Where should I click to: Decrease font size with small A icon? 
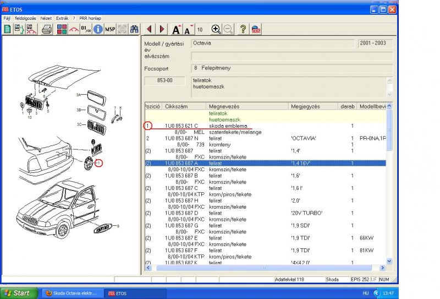tap(189, 29)
